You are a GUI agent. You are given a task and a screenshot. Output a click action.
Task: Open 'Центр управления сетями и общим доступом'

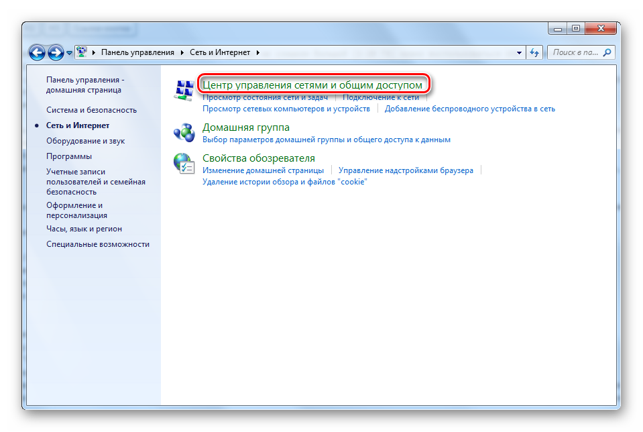(x=312, y=85)
